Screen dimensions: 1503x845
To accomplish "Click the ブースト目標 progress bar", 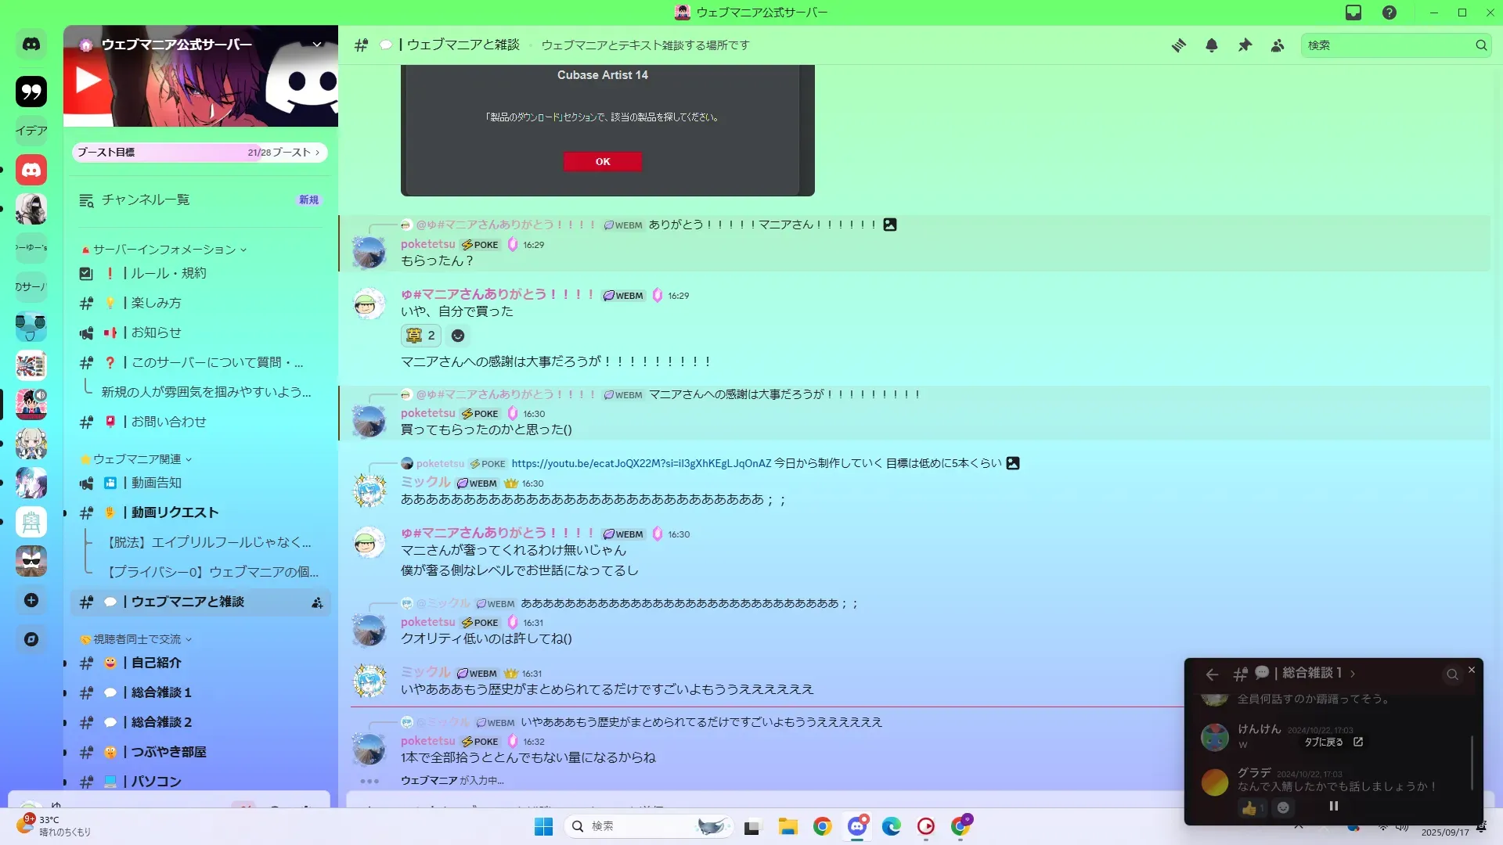I will 200,153.
